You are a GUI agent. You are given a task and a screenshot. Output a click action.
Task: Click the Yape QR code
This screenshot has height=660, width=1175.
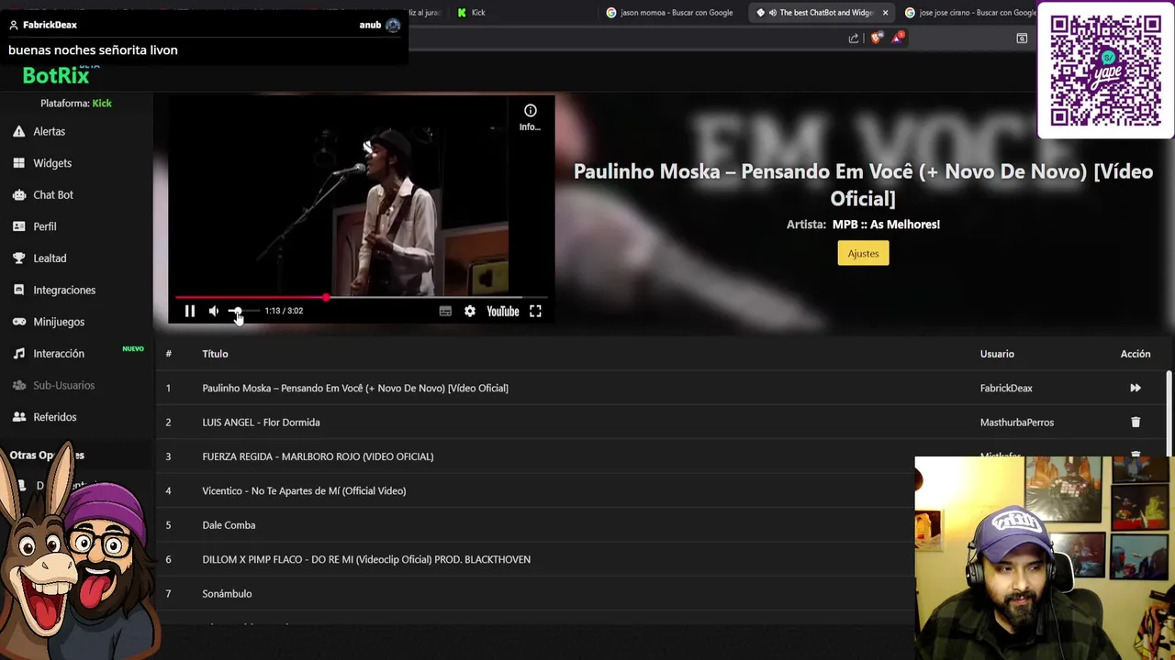1105,71
